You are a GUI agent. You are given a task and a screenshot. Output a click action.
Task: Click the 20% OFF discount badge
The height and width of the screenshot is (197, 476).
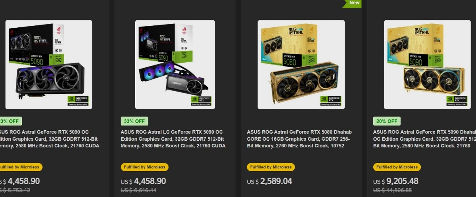click(387, 121)
